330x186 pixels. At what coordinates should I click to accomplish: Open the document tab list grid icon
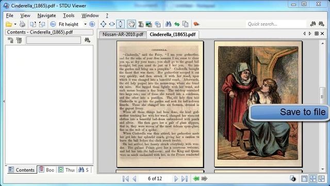click(x=316, y=34)
